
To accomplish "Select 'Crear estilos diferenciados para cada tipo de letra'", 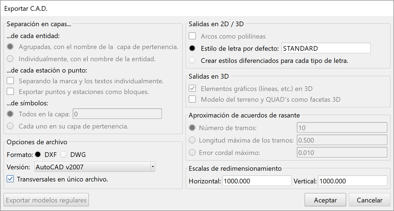I will coord(192,60).
